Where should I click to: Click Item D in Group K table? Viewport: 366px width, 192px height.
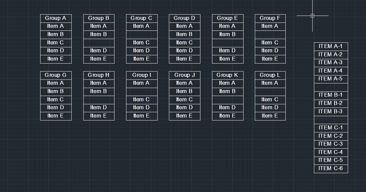tap(228, 108)
